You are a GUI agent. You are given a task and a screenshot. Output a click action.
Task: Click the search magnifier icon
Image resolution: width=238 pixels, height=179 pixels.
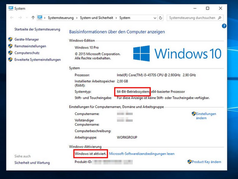click(219, 18)
